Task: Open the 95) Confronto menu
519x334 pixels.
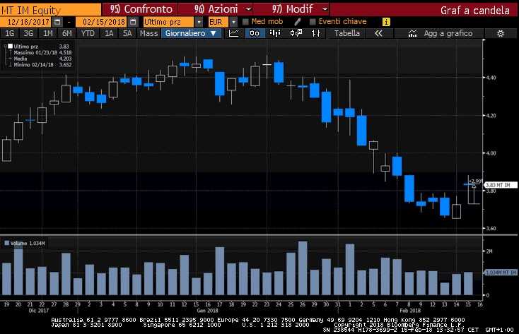Action: point(141,9)
